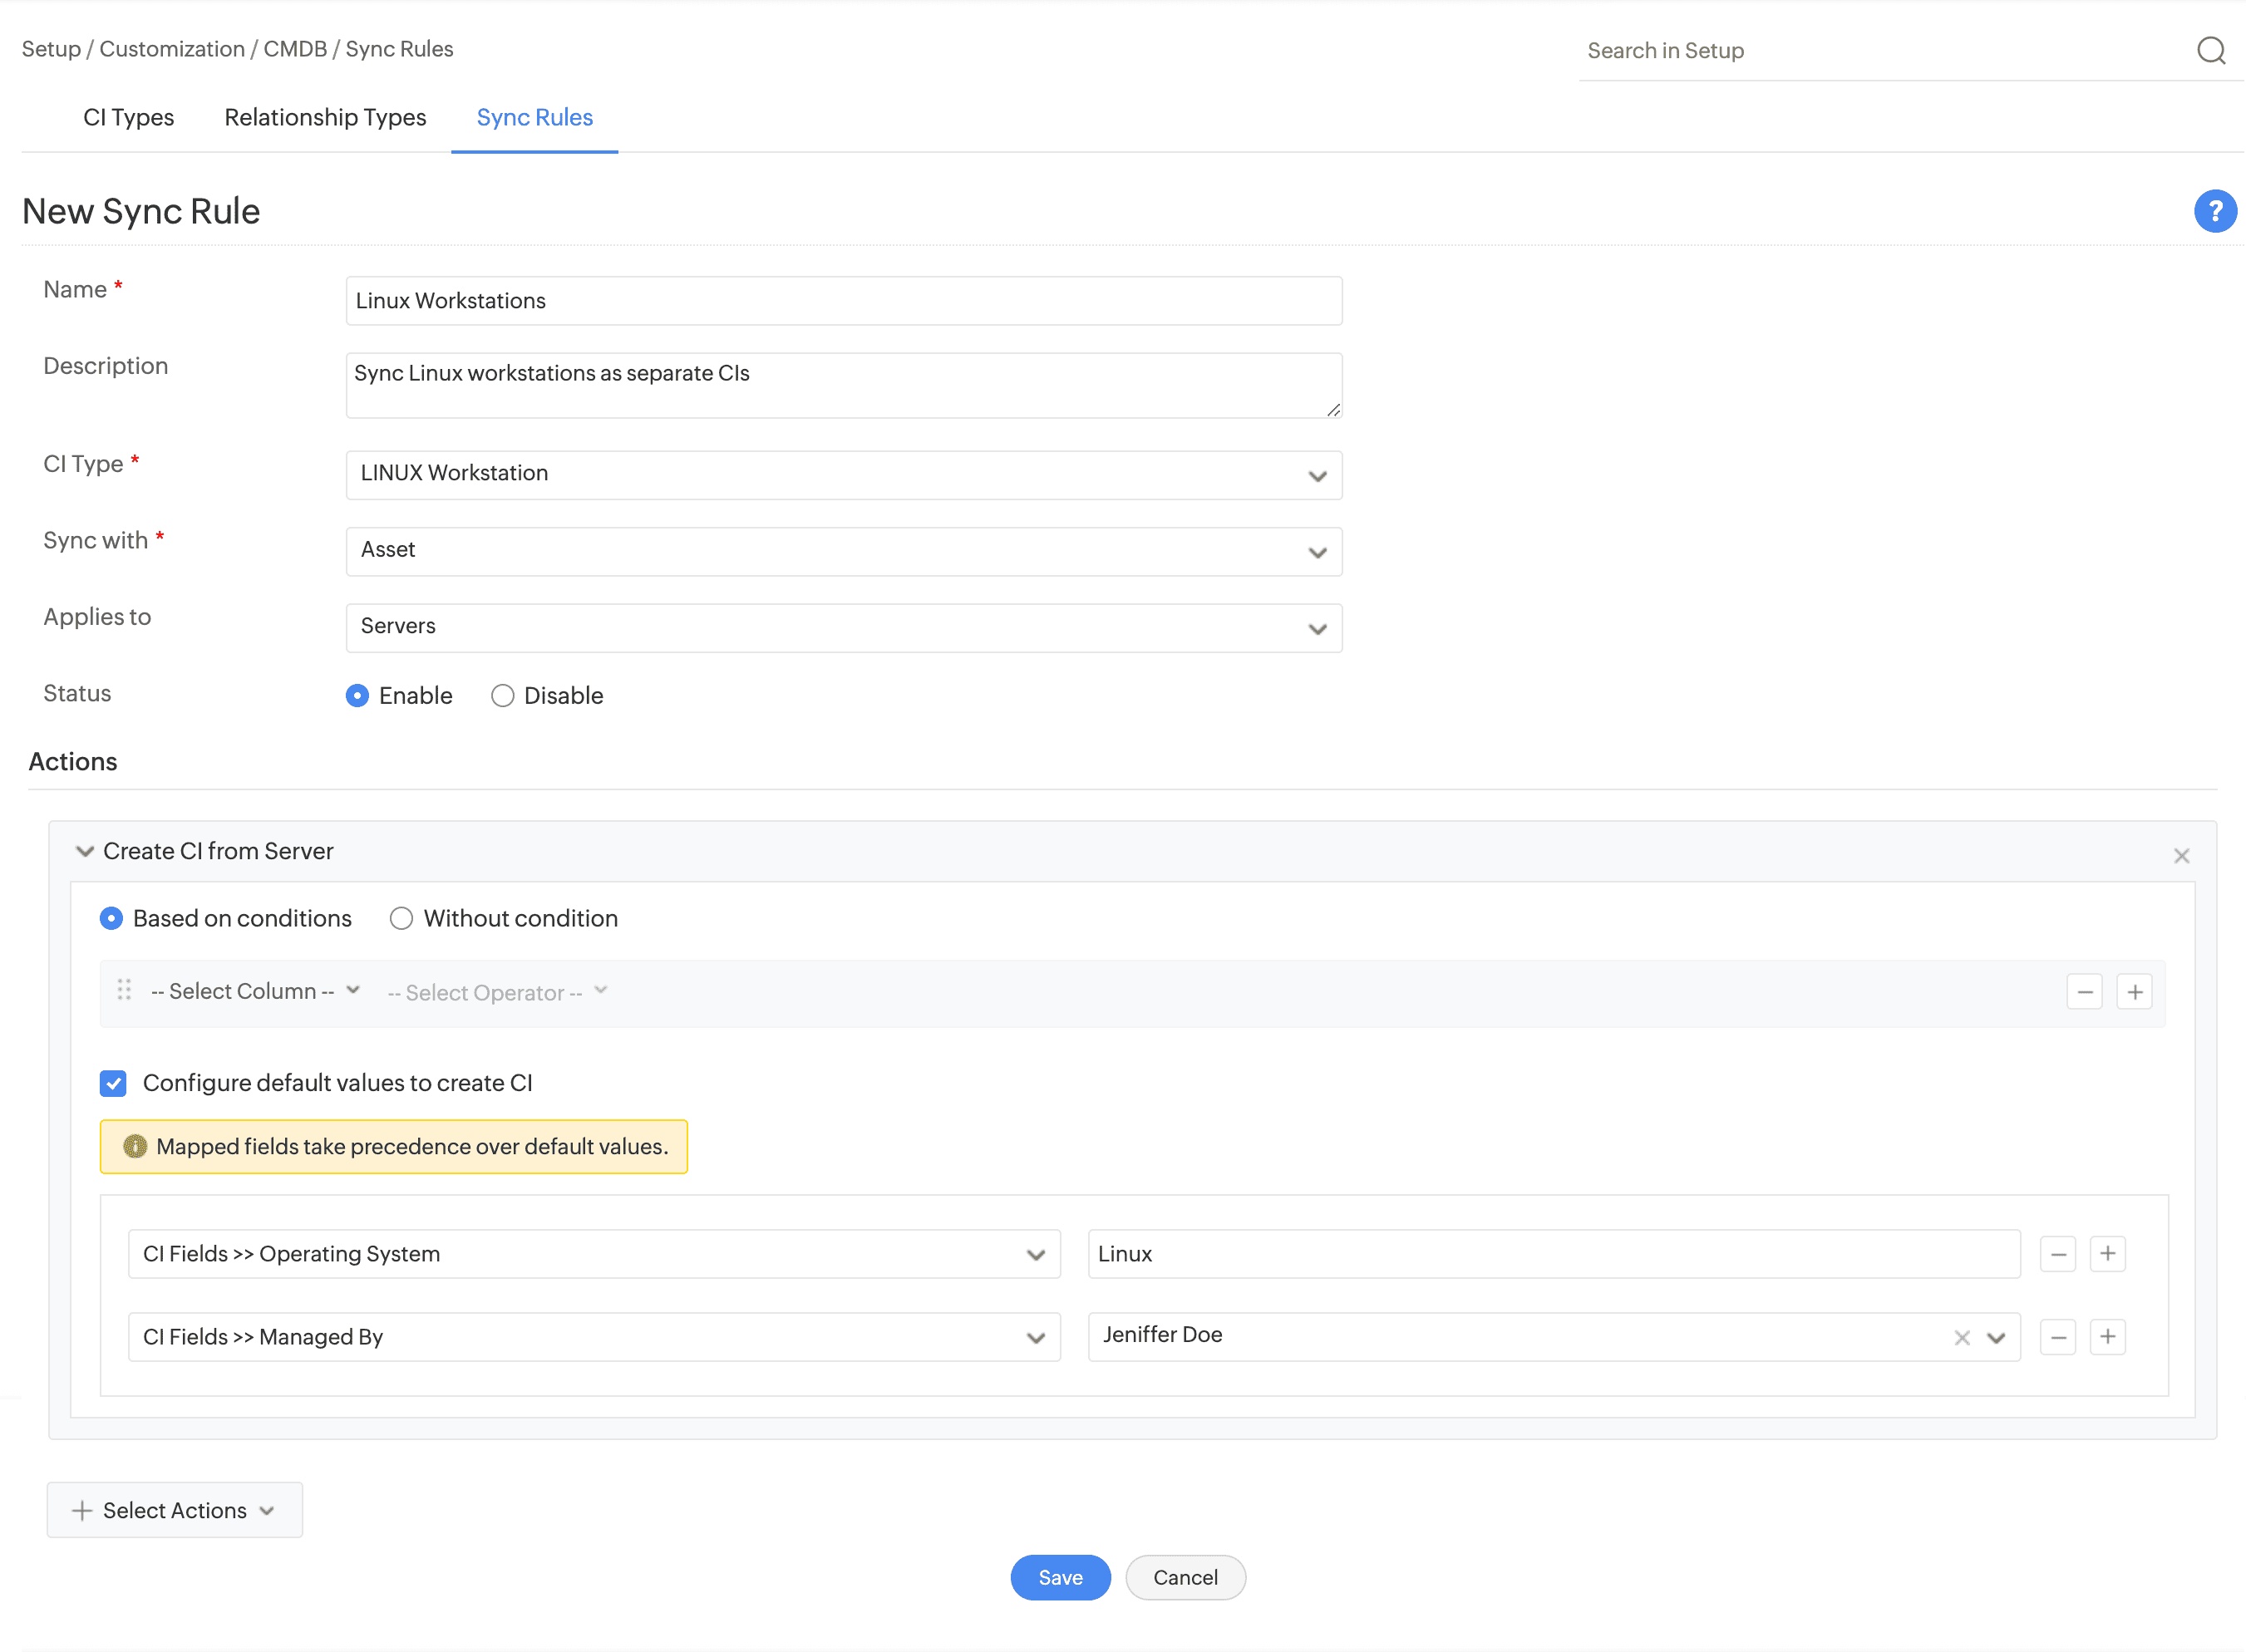2246x1652 pixels.
Task: Uncheck Configure default values to create CI
Action: click(113, 1083)
